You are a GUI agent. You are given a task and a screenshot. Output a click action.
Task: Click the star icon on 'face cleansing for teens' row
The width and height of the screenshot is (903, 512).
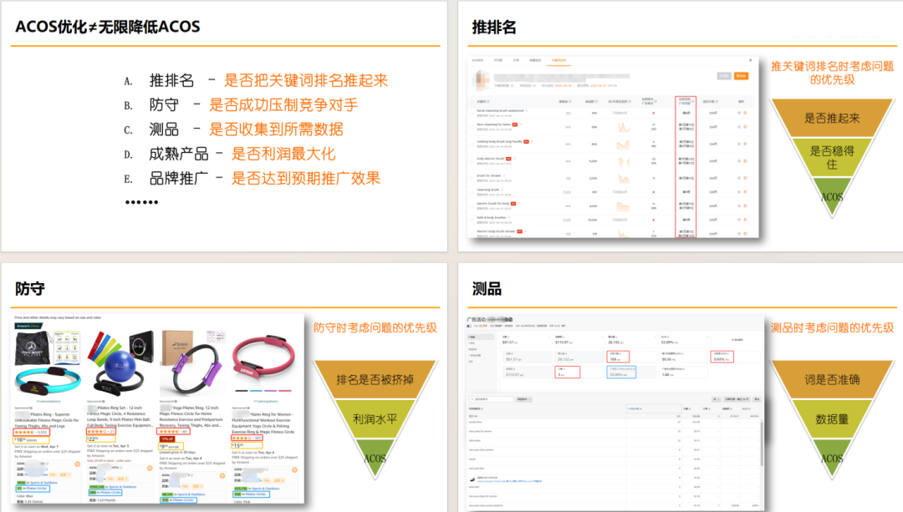[x=739, y=127]
